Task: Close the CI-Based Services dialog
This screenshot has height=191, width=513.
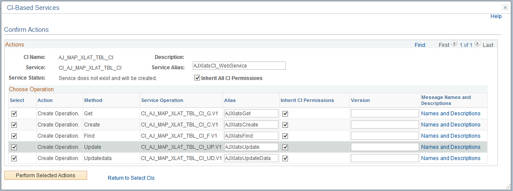Action: (x=505, y=8)
